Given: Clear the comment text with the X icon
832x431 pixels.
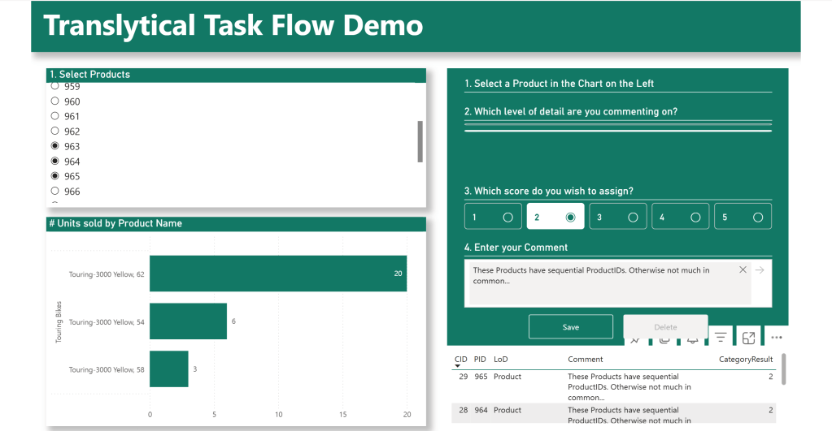Looking at the screenshot, I should pos(743,269).
